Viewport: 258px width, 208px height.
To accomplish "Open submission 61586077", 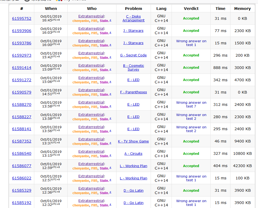I will coord(21,166).
